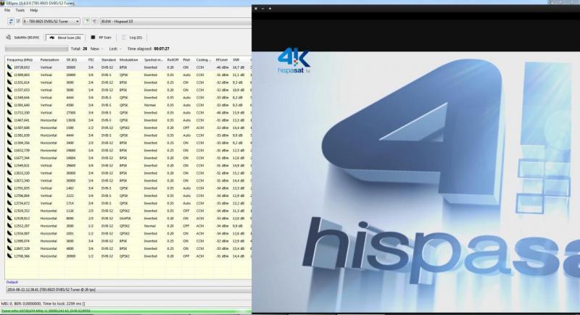Open the Log (21) tab
580x315 pixels.
tap(134, 36)
